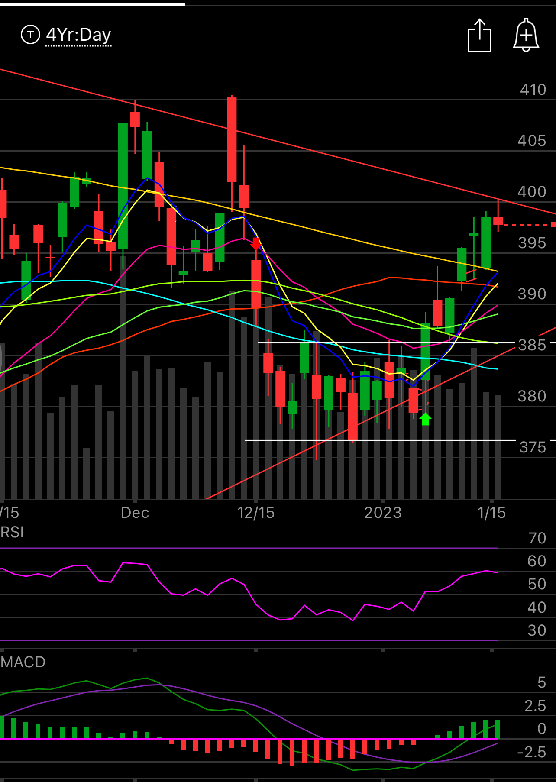Tap the RSI 70 level label
This screenshot has height=782, width=556.
(x=537, y=538)
